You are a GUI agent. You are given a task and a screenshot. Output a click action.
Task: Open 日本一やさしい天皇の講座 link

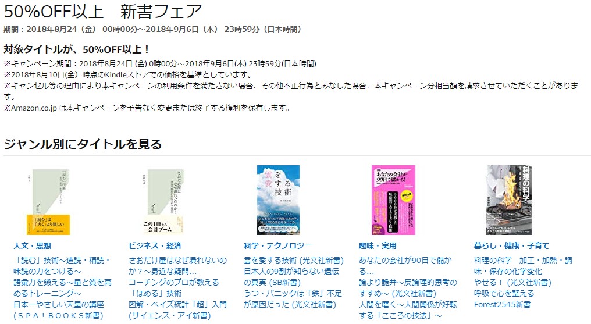click(59, 309)
